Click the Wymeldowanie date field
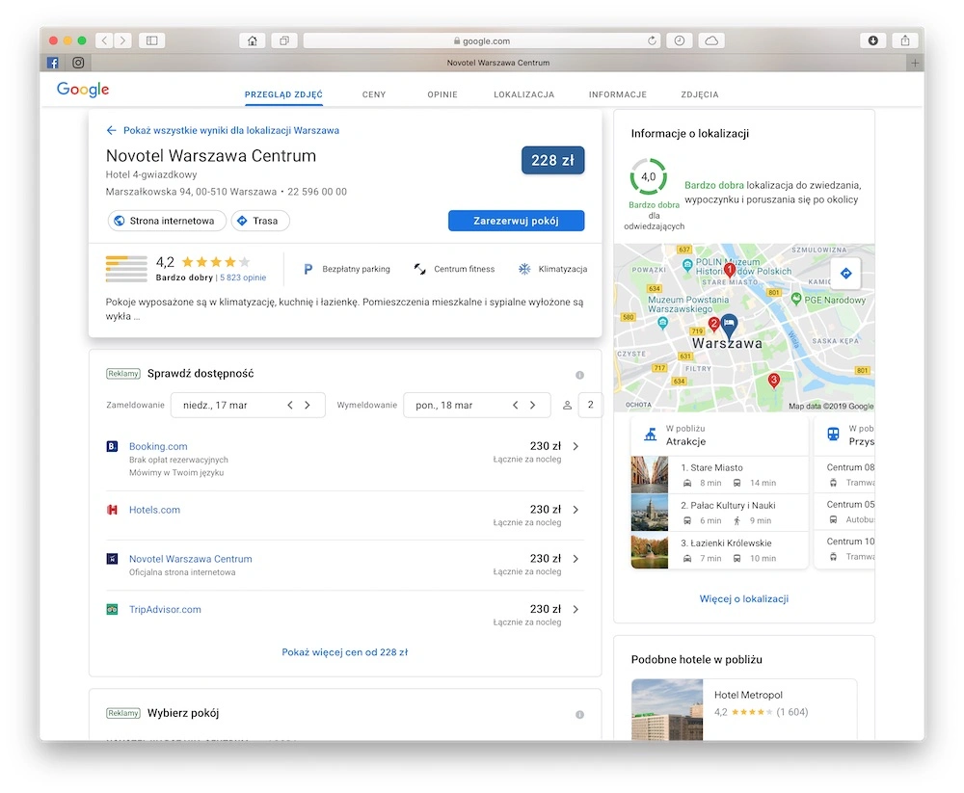The image size is (964, 793). pos(476,405)
